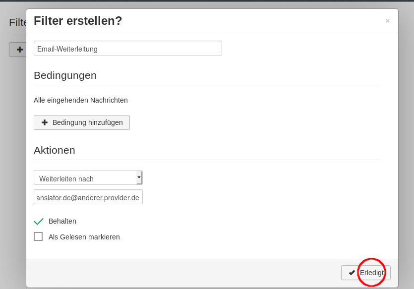Toggle Behalten via its text label
Viewport: 414px width, 289px height.
(62, 221)
